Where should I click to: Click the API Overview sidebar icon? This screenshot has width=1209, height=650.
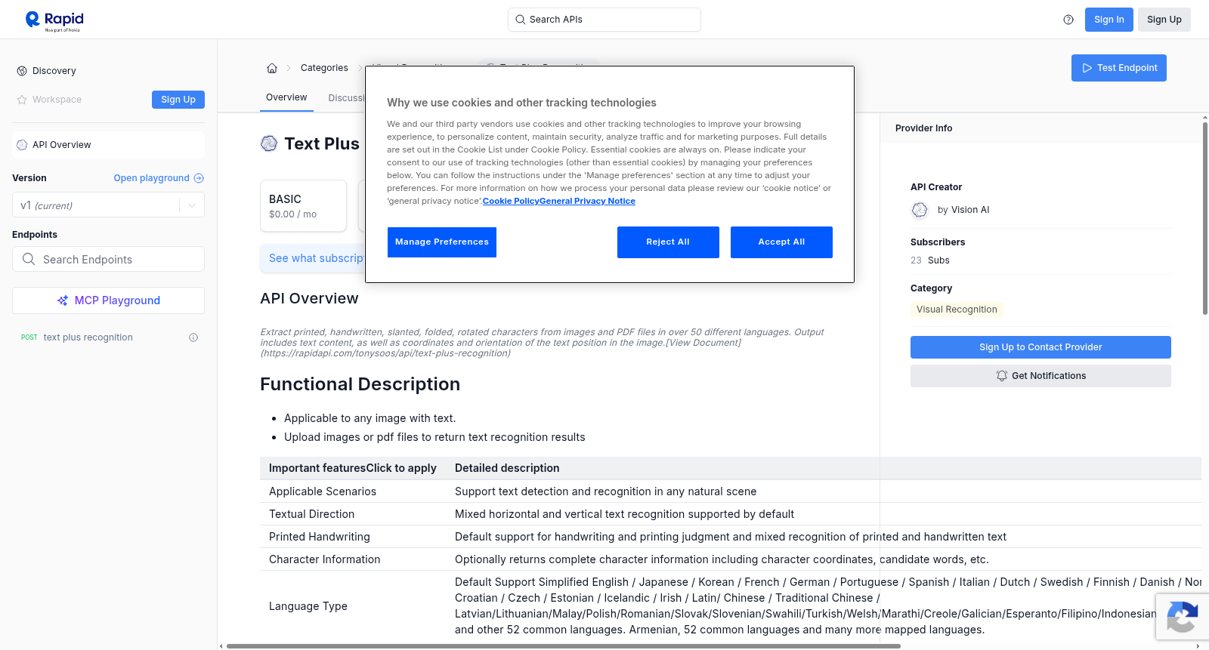tap(22, 145)
